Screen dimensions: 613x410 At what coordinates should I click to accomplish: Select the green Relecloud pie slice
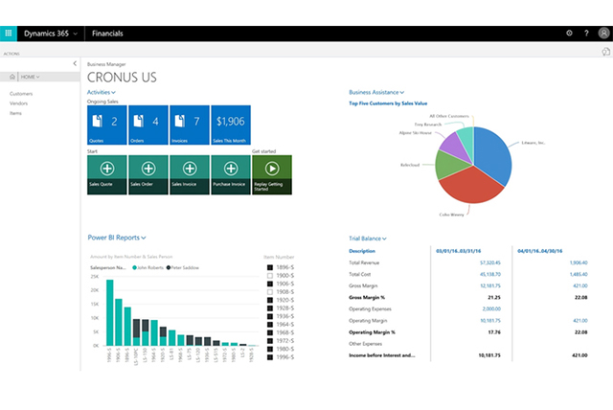[x=449, y=164]
